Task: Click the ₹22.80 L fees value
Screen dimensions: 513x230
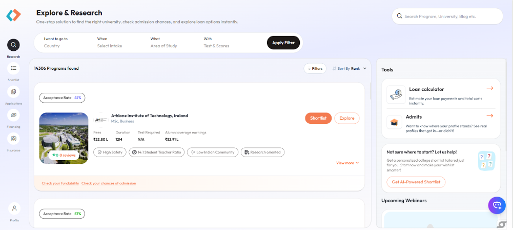Action: click(x=101, y=139)
